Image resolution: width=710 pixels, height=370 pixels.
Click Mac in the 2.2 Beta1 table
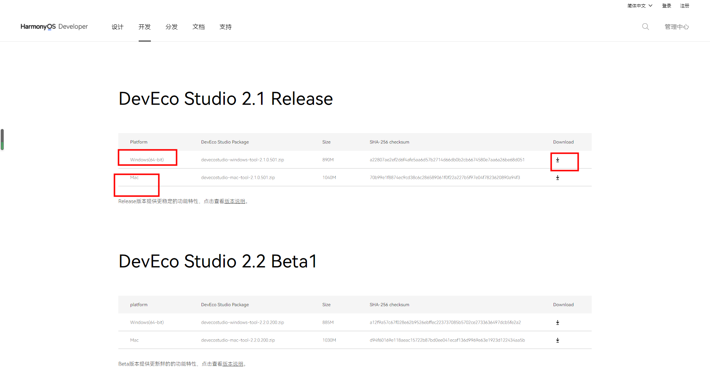(x=134, y=340)
